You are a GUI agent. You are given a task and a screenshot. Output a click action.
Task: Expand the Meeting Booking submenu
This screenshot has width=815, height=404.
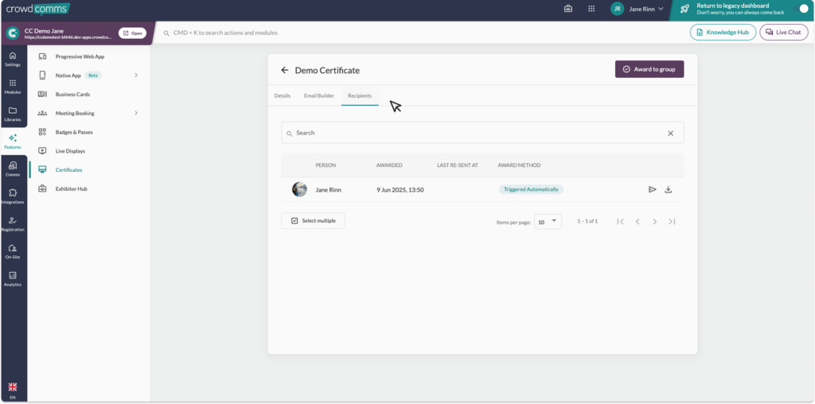[x=136, y=113]
